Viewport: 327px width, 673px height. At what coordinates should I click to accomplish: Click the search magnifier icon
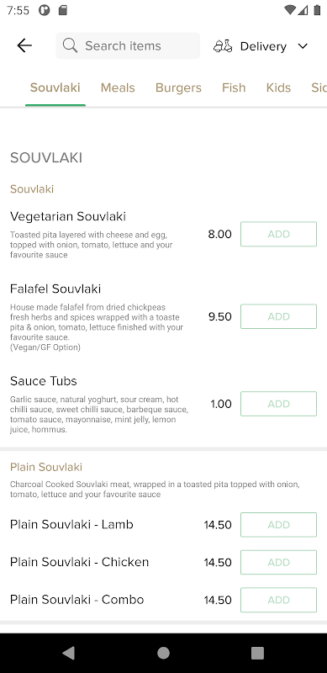(70, 45)
